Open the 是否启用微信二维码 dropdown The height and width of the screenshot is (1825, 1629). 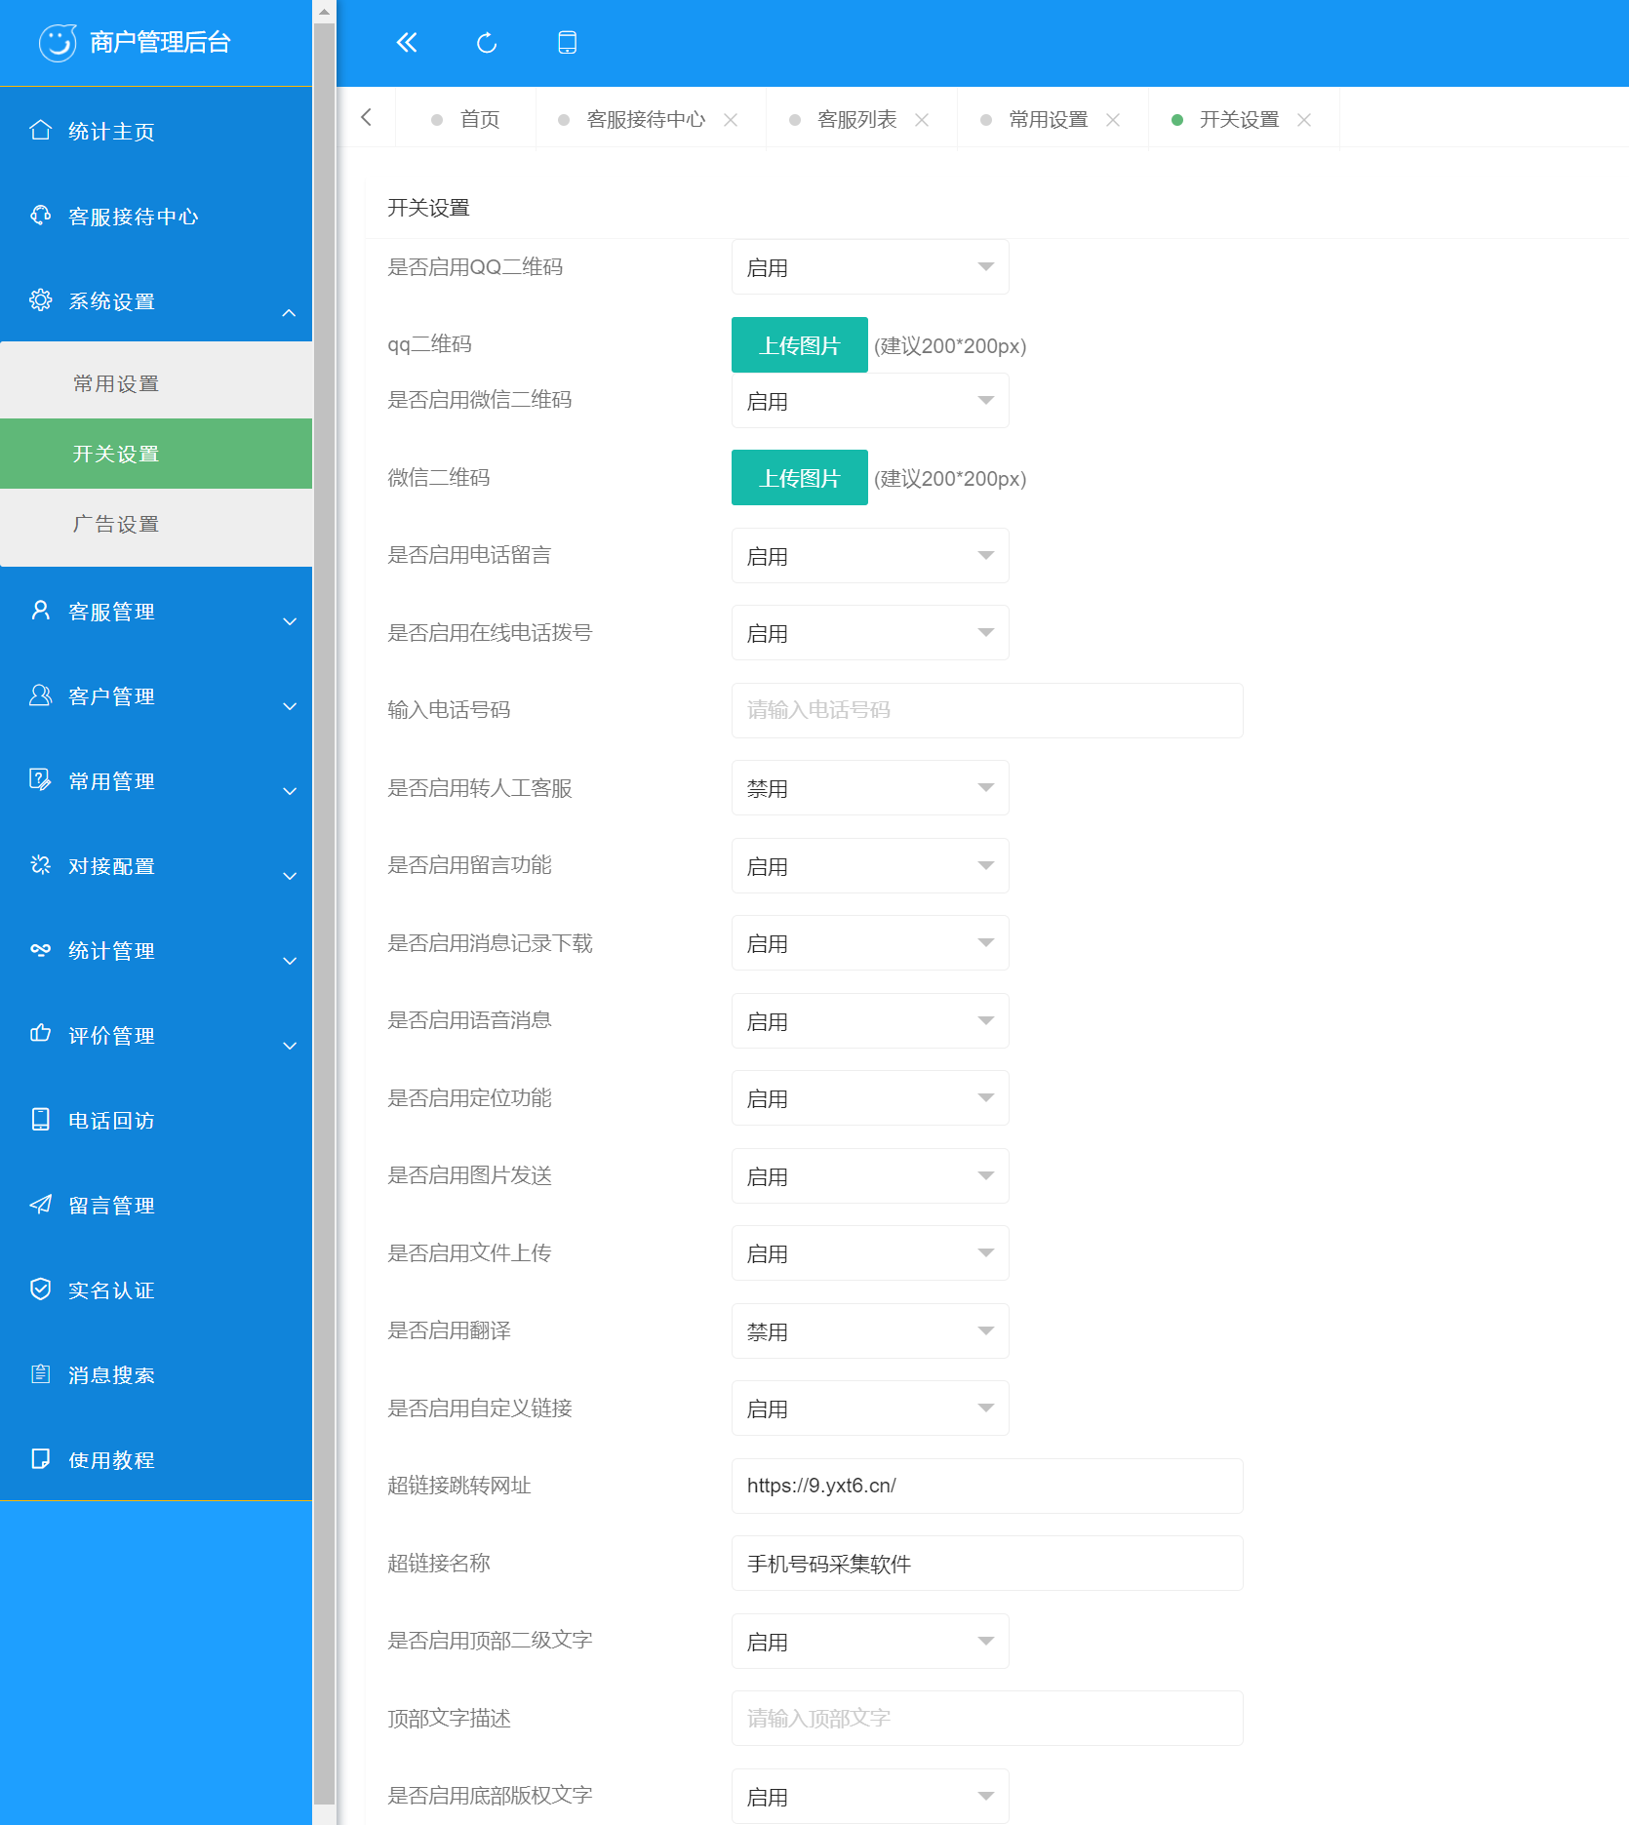(870, 401)
